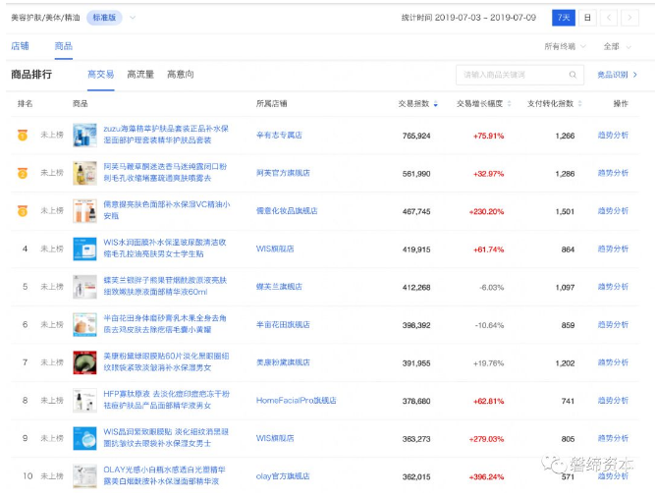
Task: Open 美康粉黛绿眼膜贴 product link
Action: [x=166, y=361]
